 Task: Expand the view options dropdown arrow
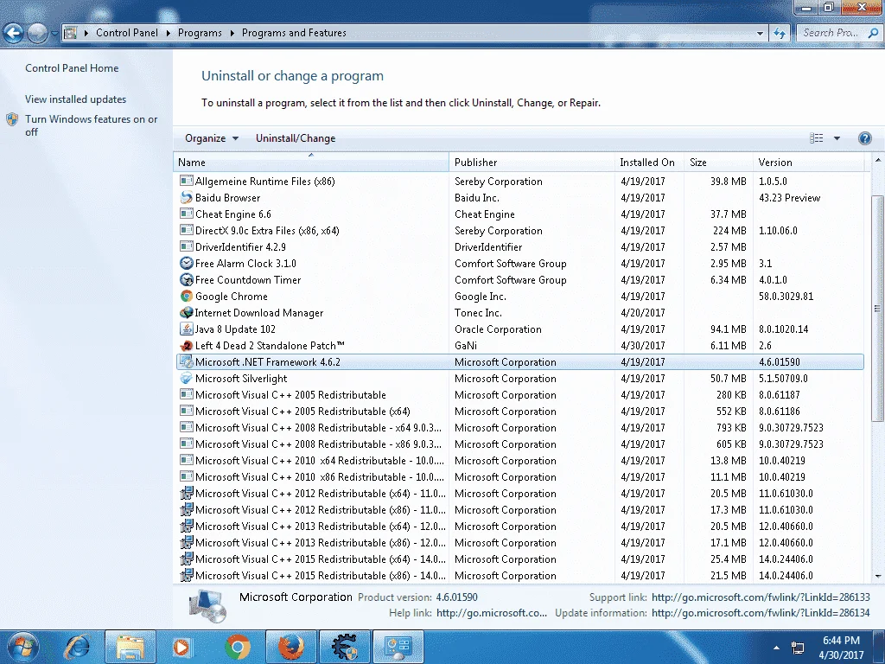point(837,138)
